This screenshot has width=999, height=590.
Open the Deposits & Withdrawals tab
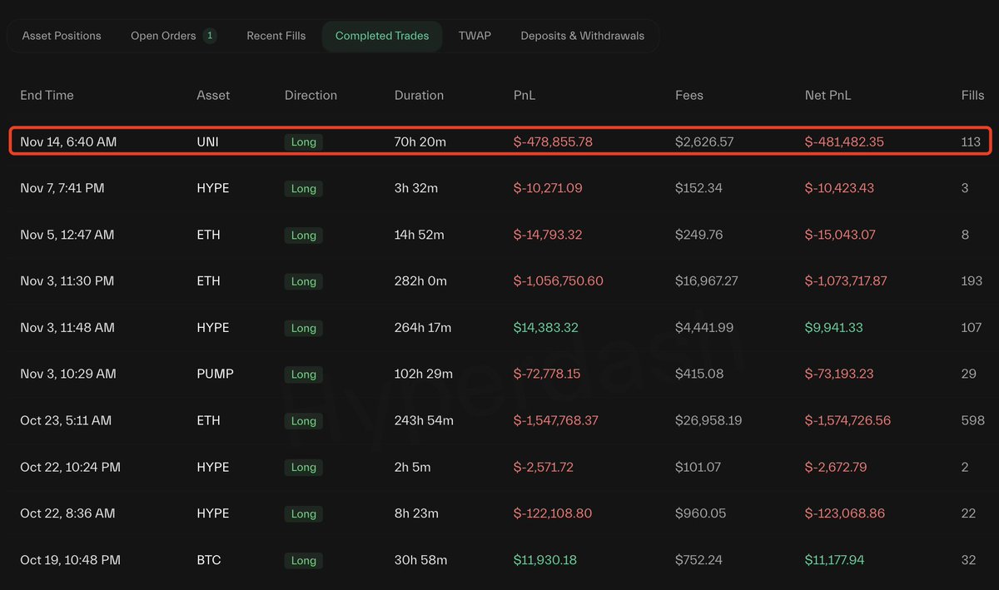click(582, 36)
